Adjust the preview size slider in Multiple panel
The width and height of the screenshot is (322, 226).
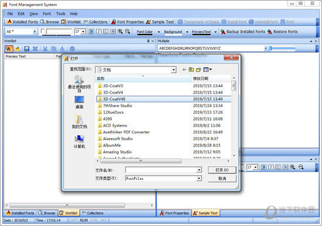(283, 49)
